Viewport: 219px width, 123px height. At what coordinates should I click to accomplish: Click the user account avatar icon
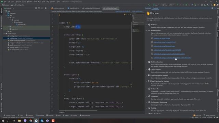[215, 5]
